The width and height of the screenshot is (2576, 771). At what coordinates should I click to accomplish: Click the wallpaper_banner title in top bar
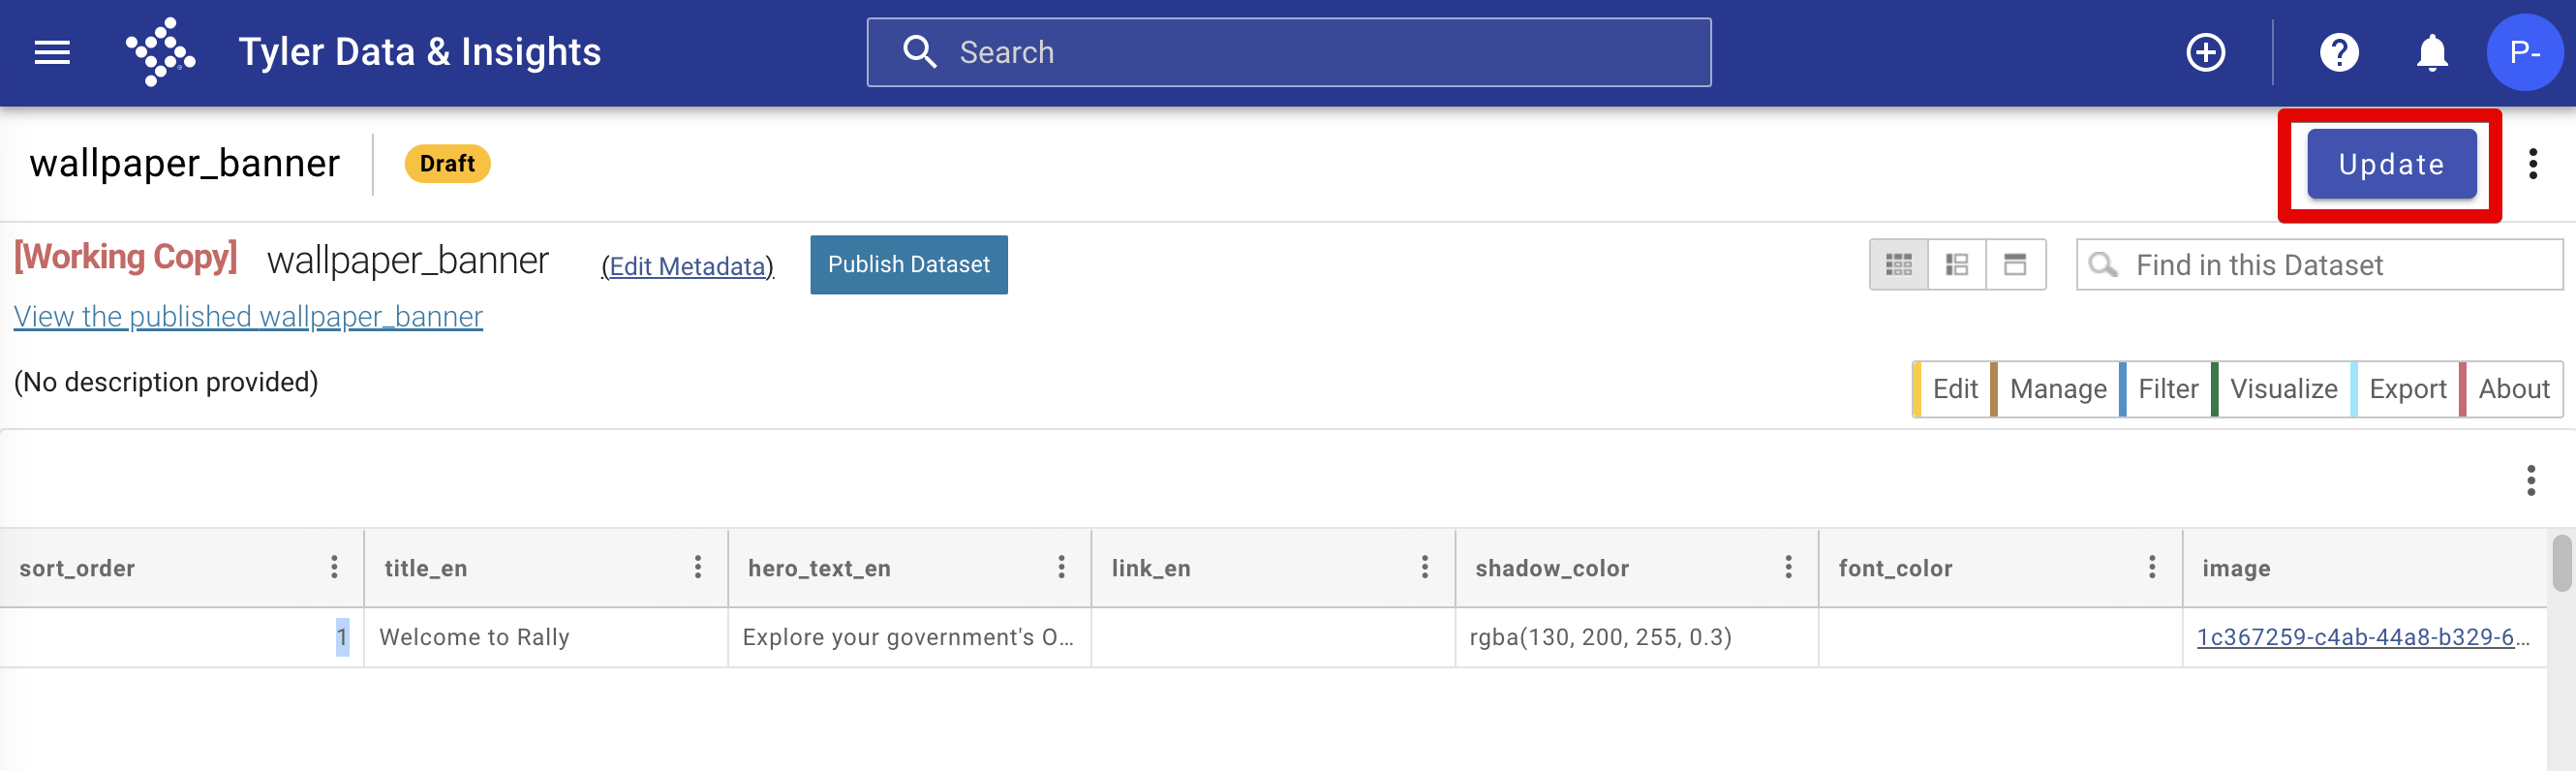(185, 163)
